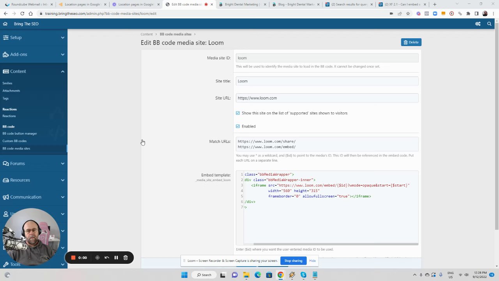Screen dimensions: 499x281
Task: Reload the page in Chrome
Action: point(22,13)
